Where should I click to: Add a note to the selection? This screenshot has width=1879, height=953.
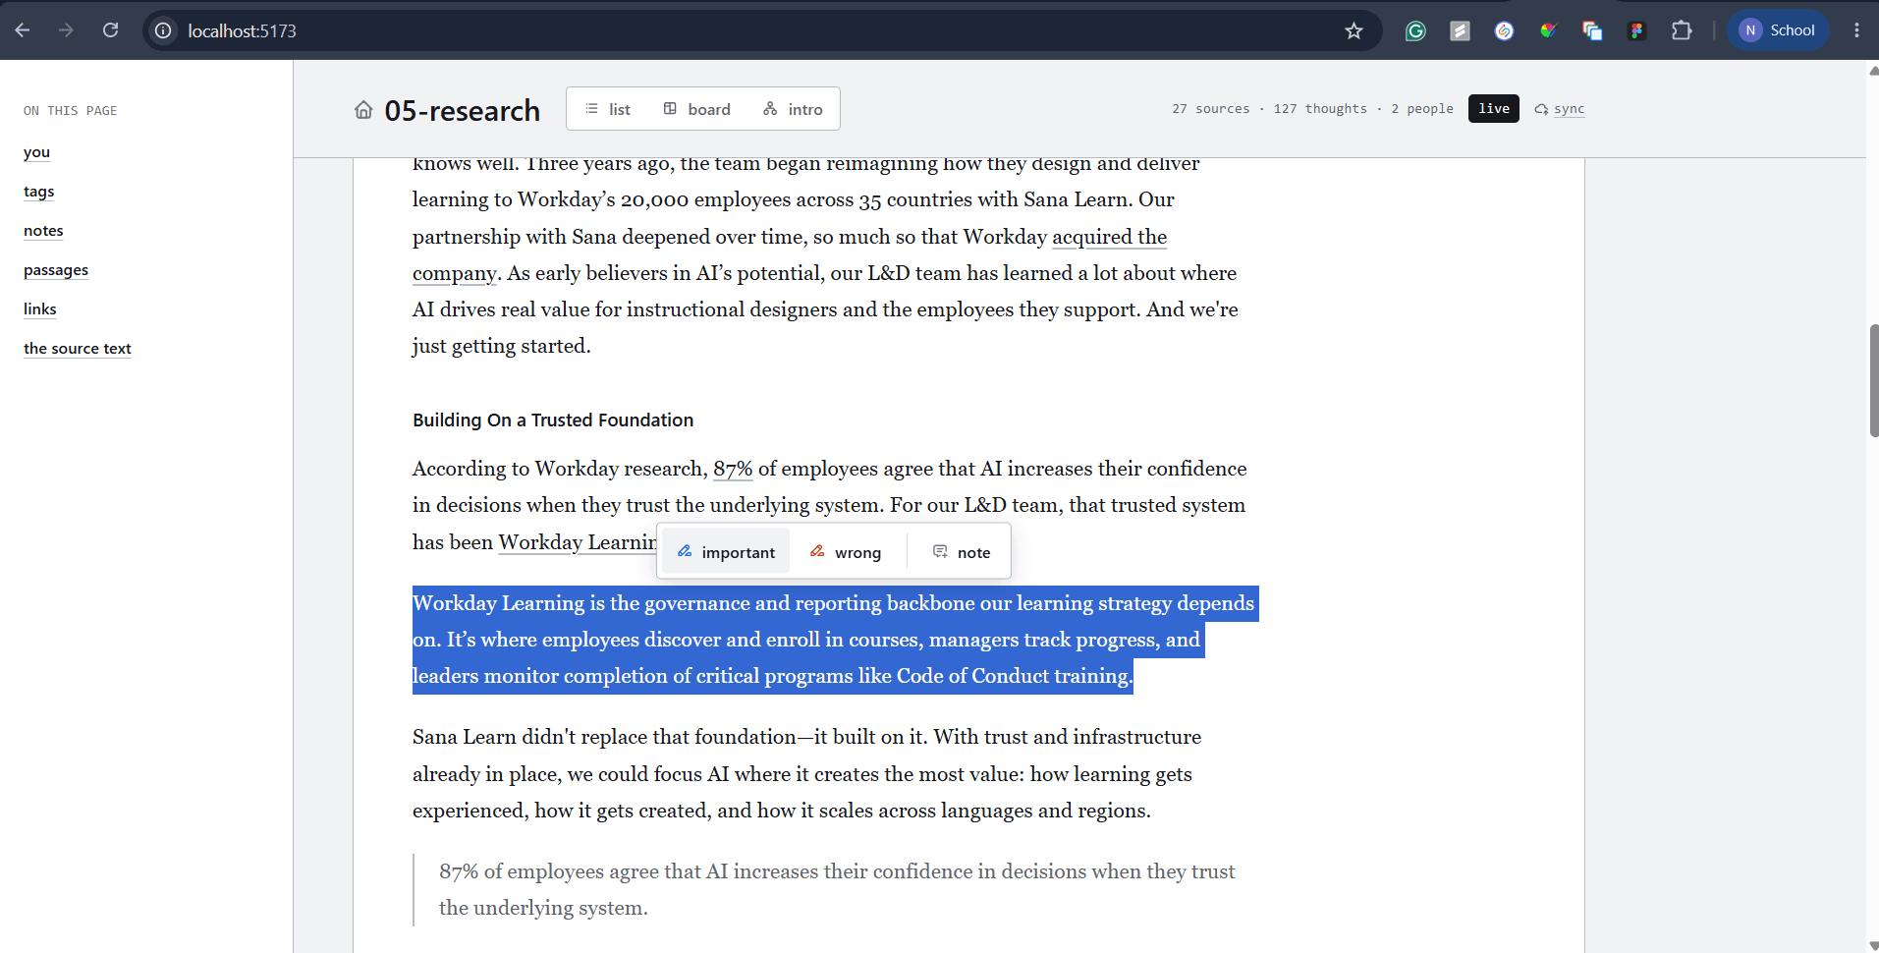(x=962, y=552)
